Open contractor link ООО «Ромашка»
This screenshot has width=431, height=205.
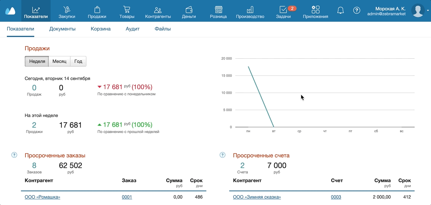coord(42,197)
